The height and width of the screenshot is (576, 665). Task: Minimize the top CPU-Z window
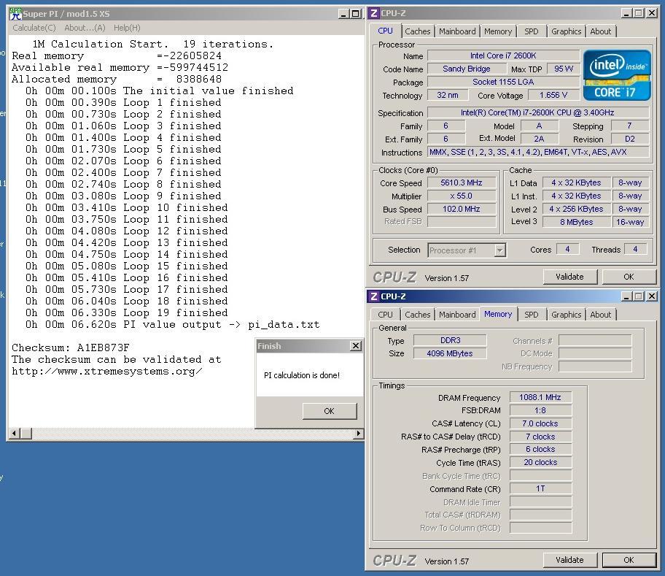[x=626, y=13]
